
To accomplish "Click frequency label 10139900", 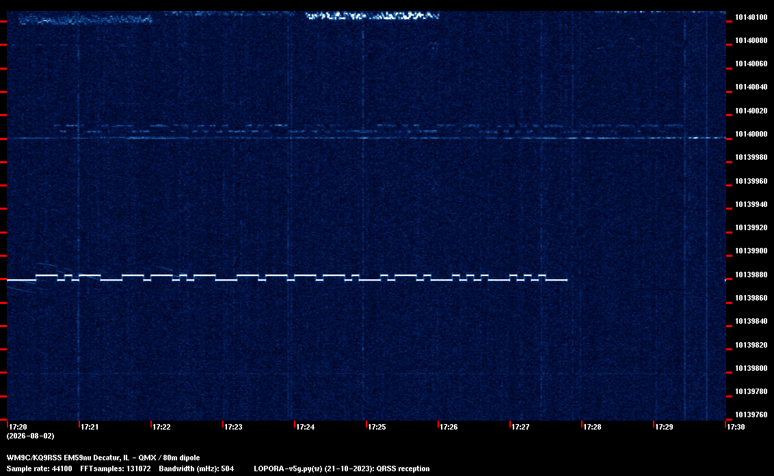I will click(x=751, y=251).
